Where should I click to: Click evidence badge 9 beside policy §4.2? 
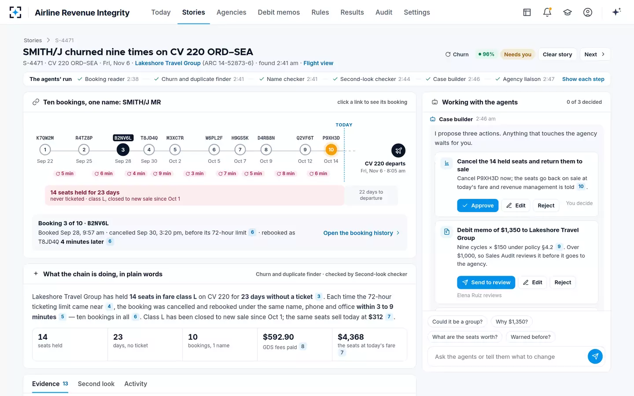(x=559, y=247)
